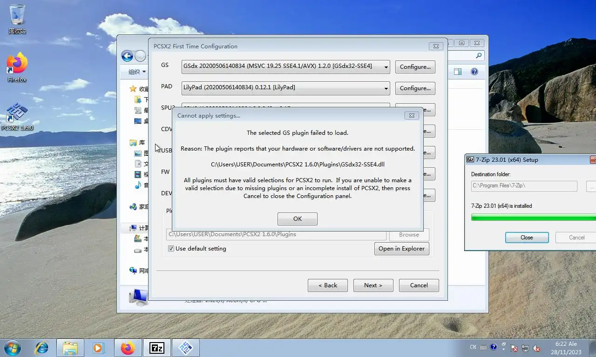Screen dimensions: 596x357
Task: Open the Firefox desktop shortcut
Action: 17,68
